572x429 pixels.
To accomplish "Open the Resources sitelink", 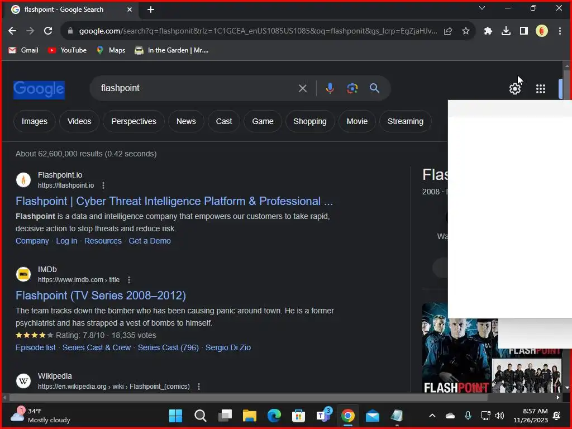I will click(x=103, y=241).
